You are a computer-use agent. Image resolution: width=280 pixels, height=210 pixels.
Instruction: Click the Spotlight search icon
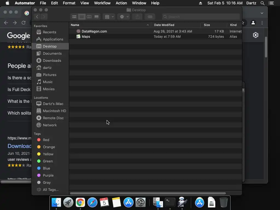point(262,3)
